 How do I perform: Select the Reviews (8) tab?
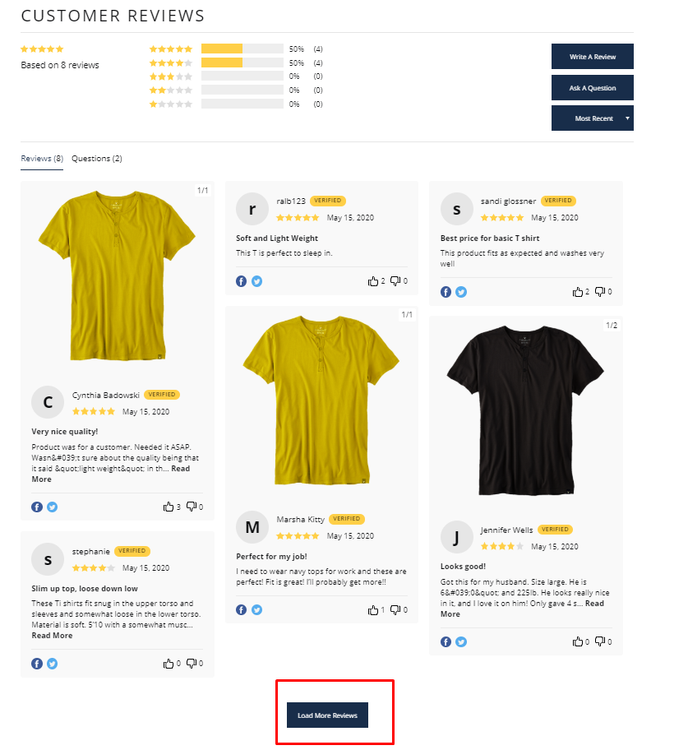point(42,159)
